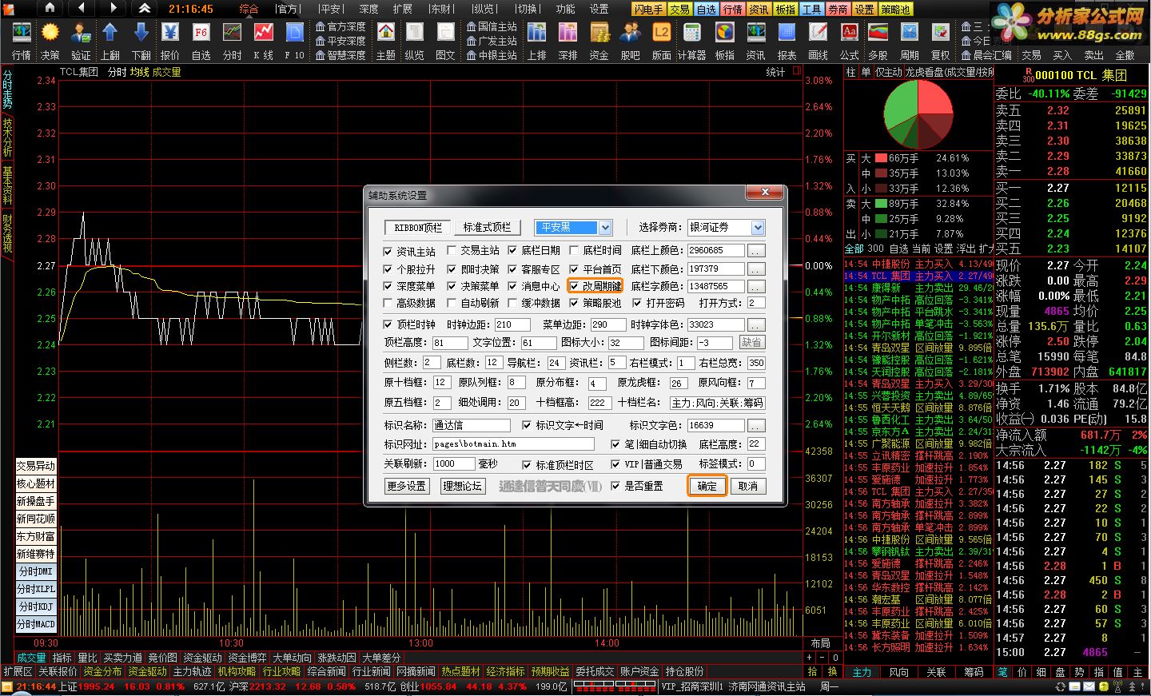
Task: Open the 功能 top menu
Action: [565, 9]
